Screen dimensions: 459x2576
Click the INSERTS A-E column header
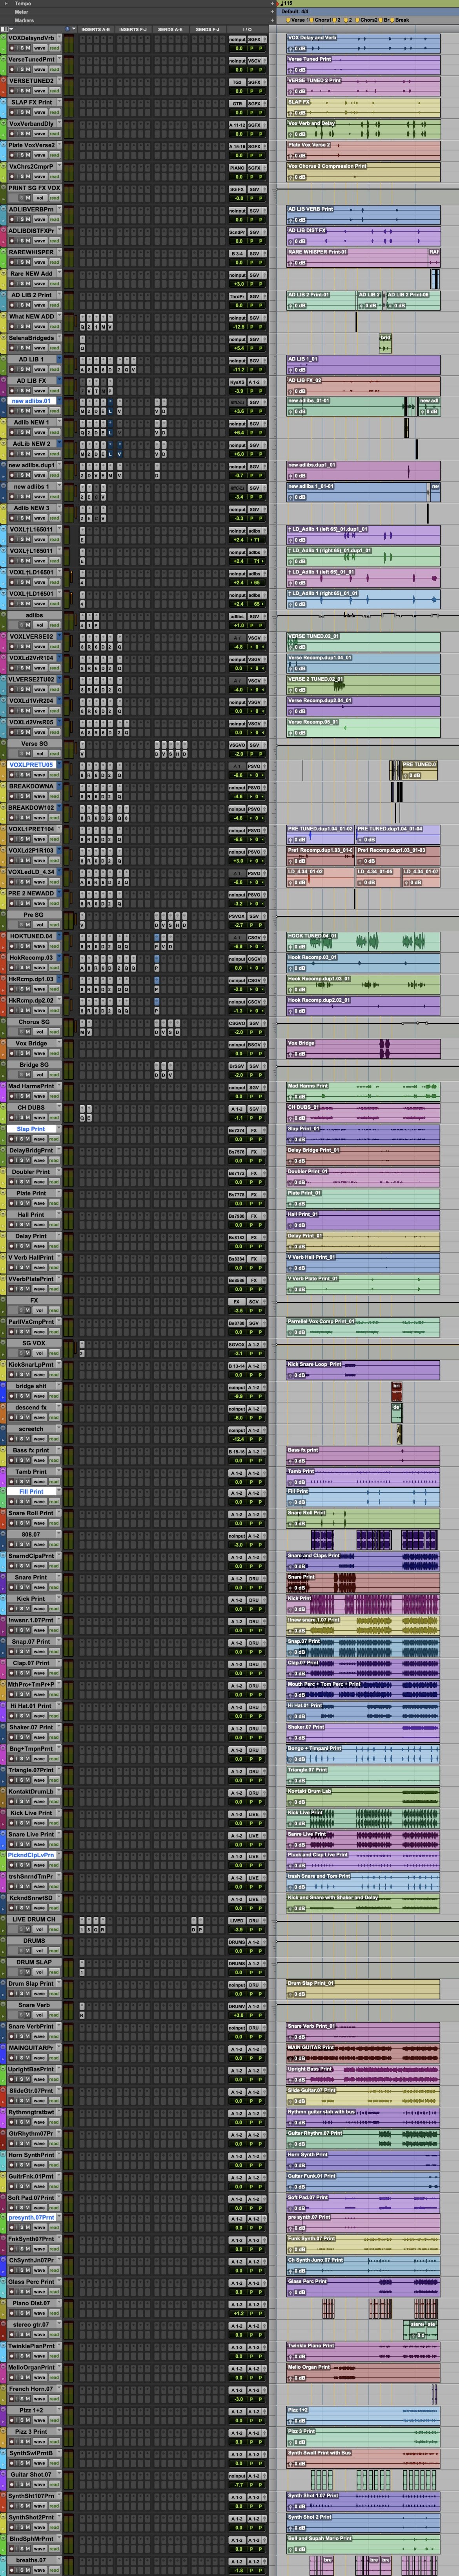[96, 30]
